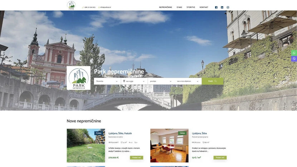Click the 'Park nepremičnine' hero title
This screenshot has height=167, width=297.
[x=119, y=72]
